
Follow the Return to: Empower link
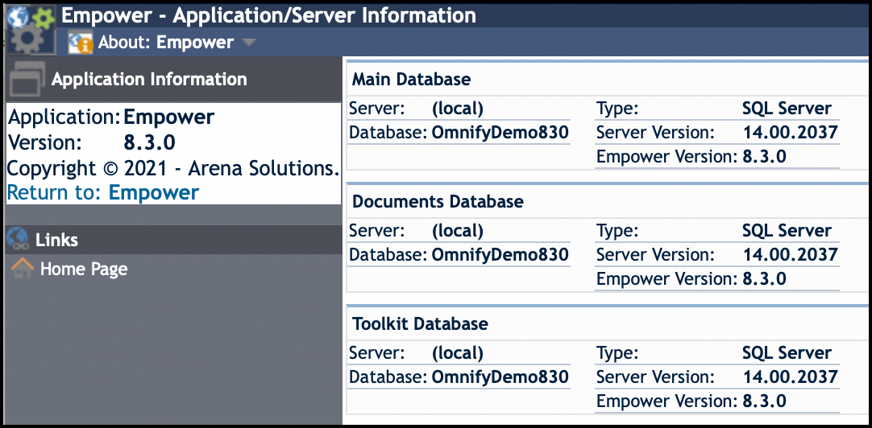[x=103, y=192]
